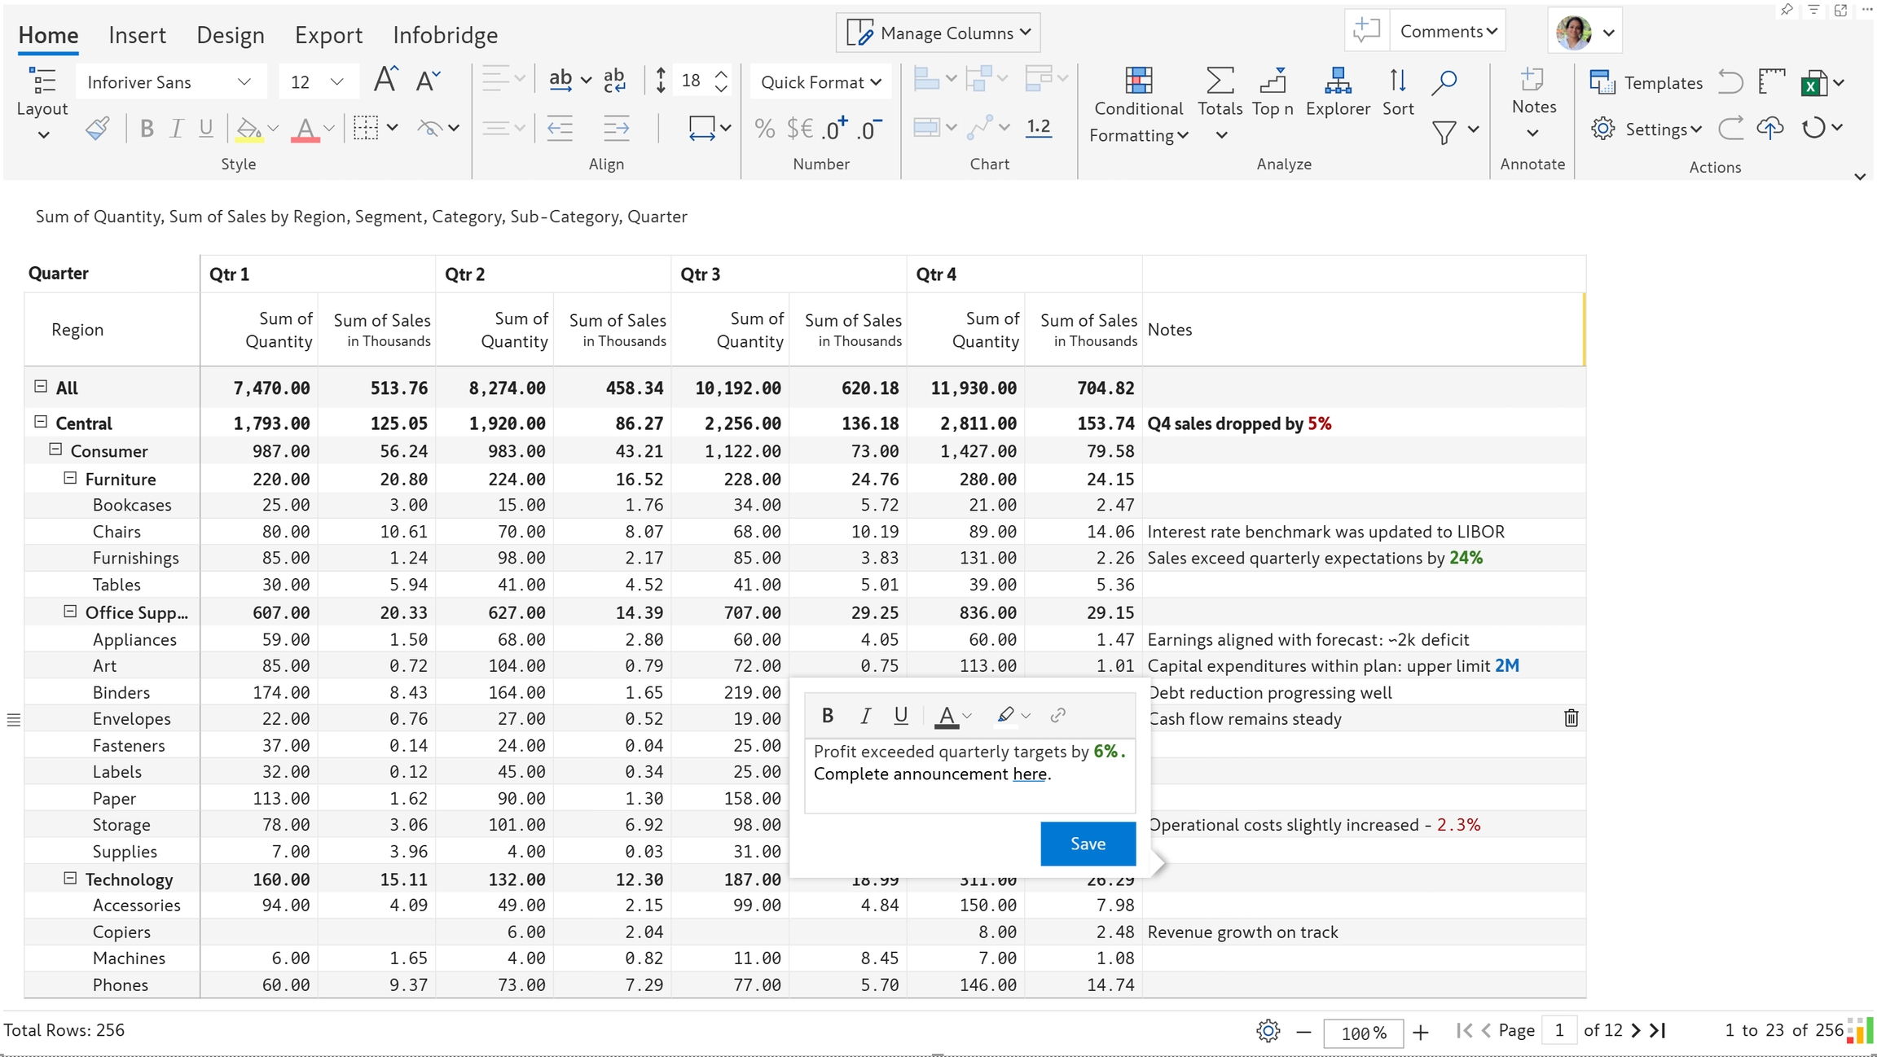Toggle bold in note editor popup
Screen dimensions: 1877x1057
828,715
